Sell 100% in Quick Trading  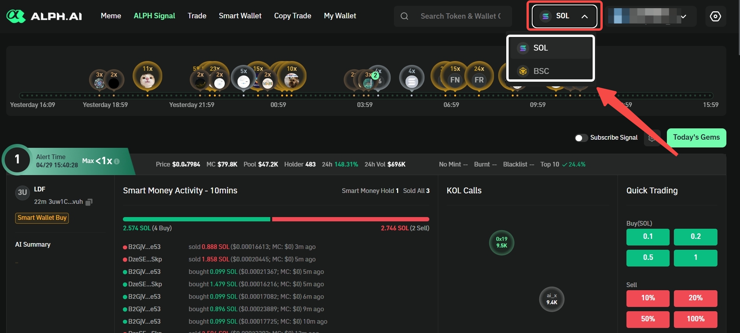coord(696,319)
